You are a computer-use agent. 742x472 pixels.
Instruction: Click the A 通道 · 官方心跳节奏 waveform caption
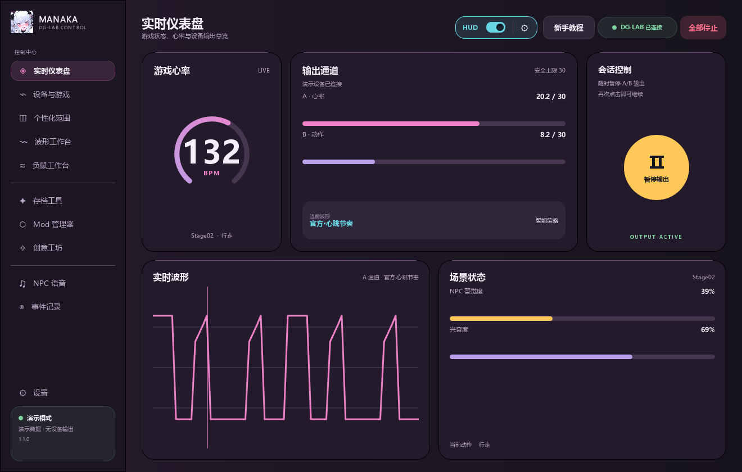coord(391,278)
